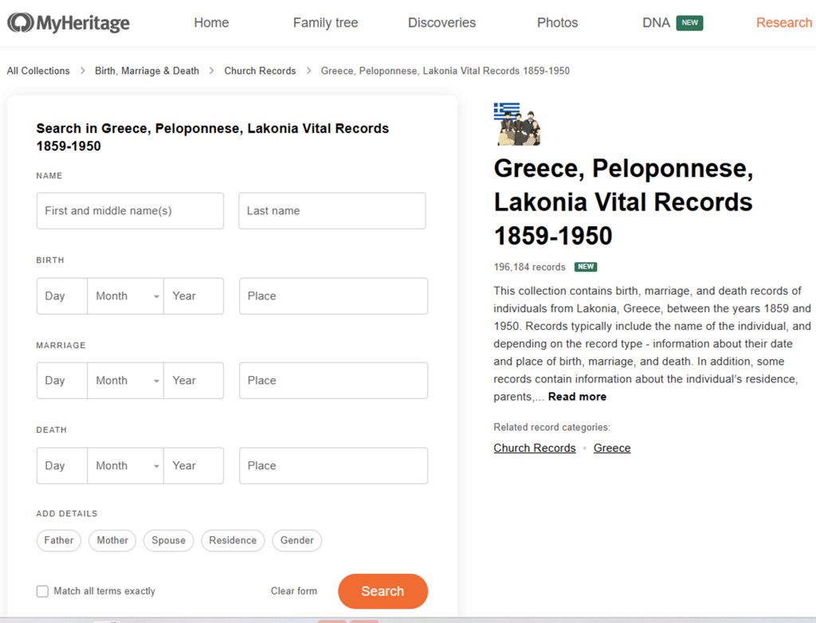This screenshot has height=623, width=816.
Task: Enable Match all terms exactly checkbox
Action: coord(42,591)
